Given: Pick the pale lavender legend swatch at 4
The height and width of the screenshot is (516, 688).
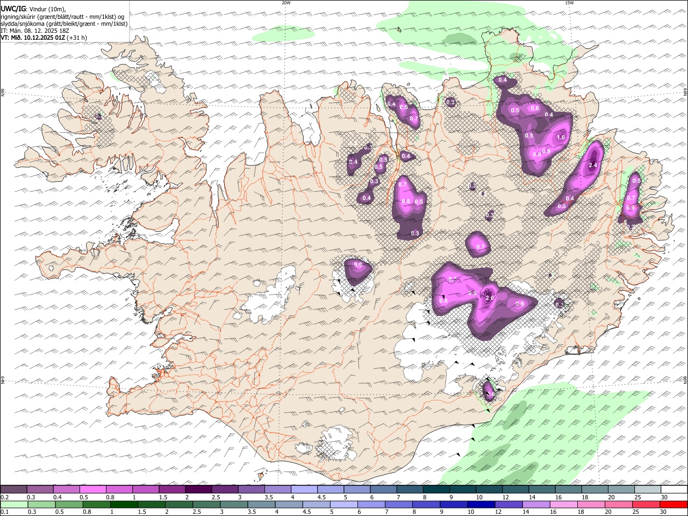Looking at the screenshot, I should tap(304, 490).
